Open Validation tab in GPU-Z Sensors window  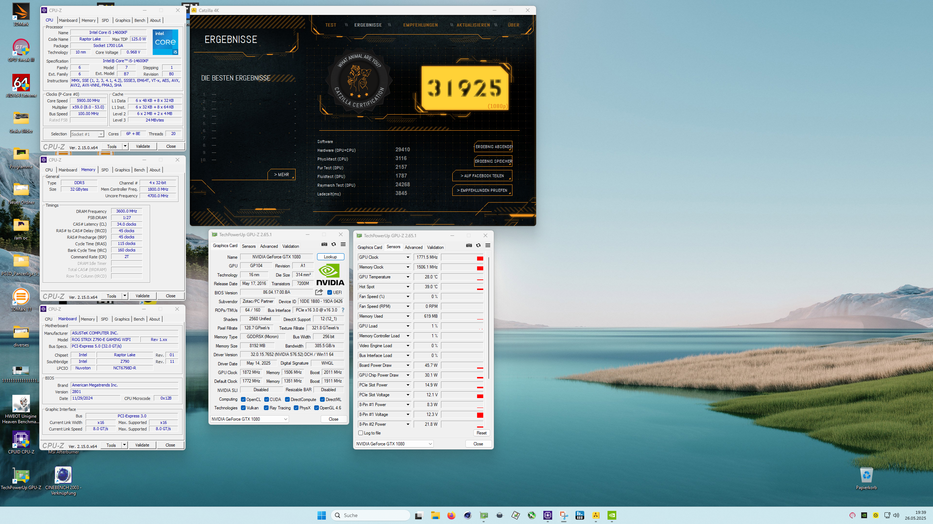tap(435, 247)
